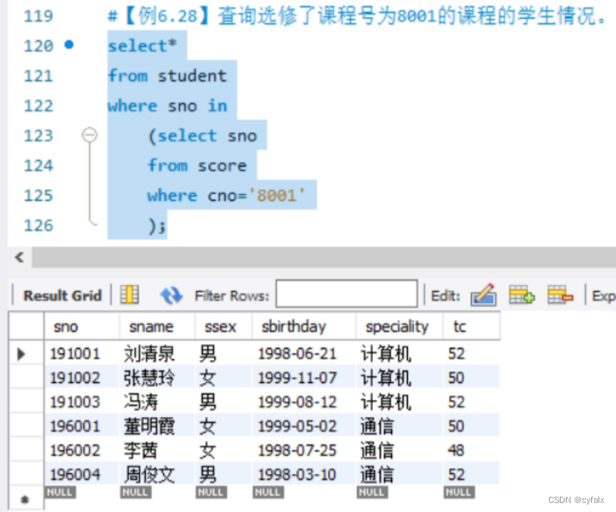The height and width of the screenshot is (512, 616).
Task: Click the scroll-left arrow of horizontal scrollbar
Action: (x=20, y=258)
